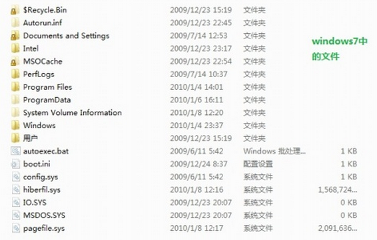Click the Autorun.inf folder icon
The height and width of the screenshot is (240, 377).
[x=15, y=23]
